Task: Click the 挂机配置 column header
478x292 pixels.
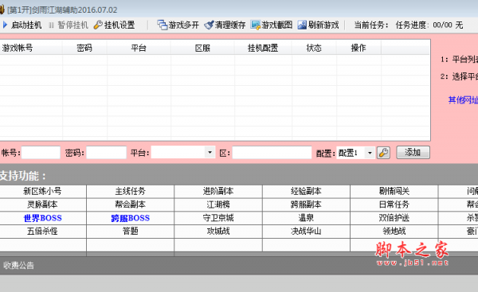Action: point(263,48)
